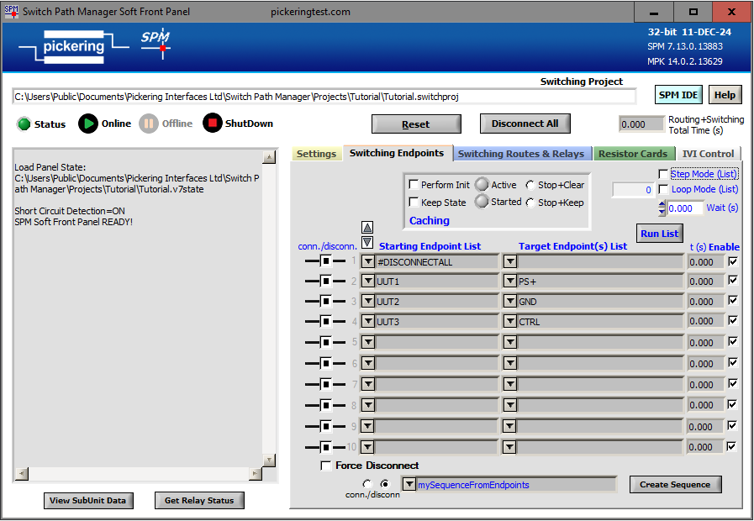Click the Pickering logo in the header
Viewport: 754px width, 521px height.
pos(74,47)
